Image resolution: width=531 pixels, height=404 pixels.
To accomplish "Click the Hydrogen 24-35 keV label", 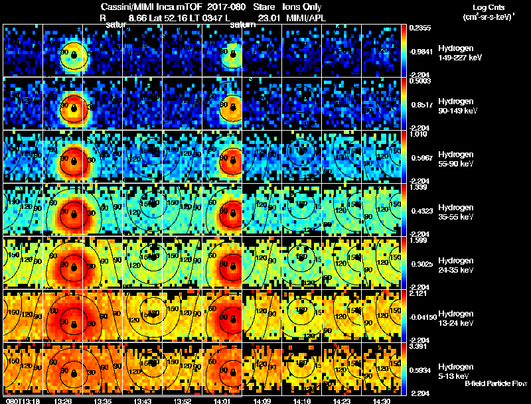I will pyautogui.click(x=456, y=265).
